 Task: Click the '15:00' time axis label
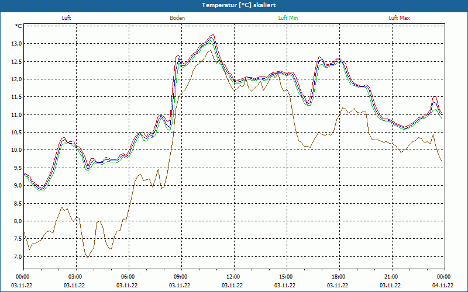(287, 277)
